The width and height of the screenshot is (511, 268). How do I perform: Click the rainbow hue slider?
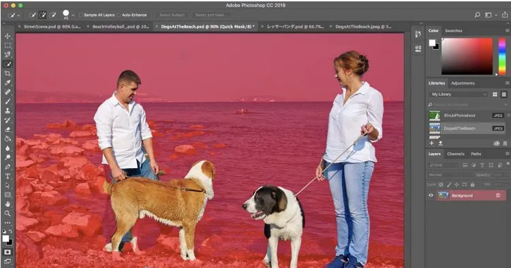pos(502,56)
